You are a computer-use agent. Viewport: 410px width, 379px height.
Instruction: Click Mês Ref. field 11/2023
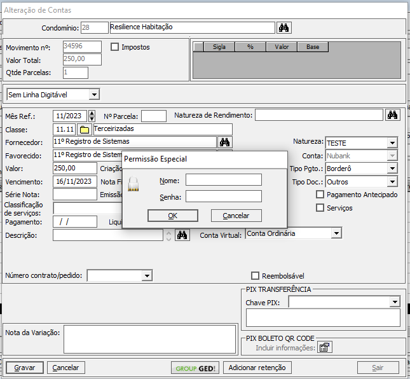[x=70, y=116]
